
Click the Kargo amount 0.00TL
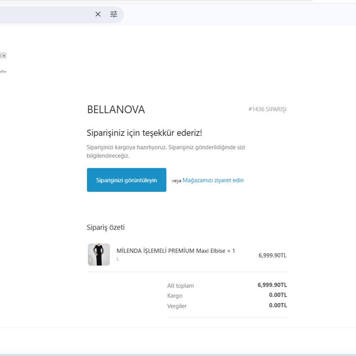[x=278, y=295]
